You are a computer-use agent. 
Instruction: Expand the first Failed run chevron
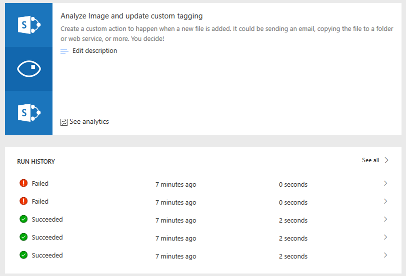(385, 183)
